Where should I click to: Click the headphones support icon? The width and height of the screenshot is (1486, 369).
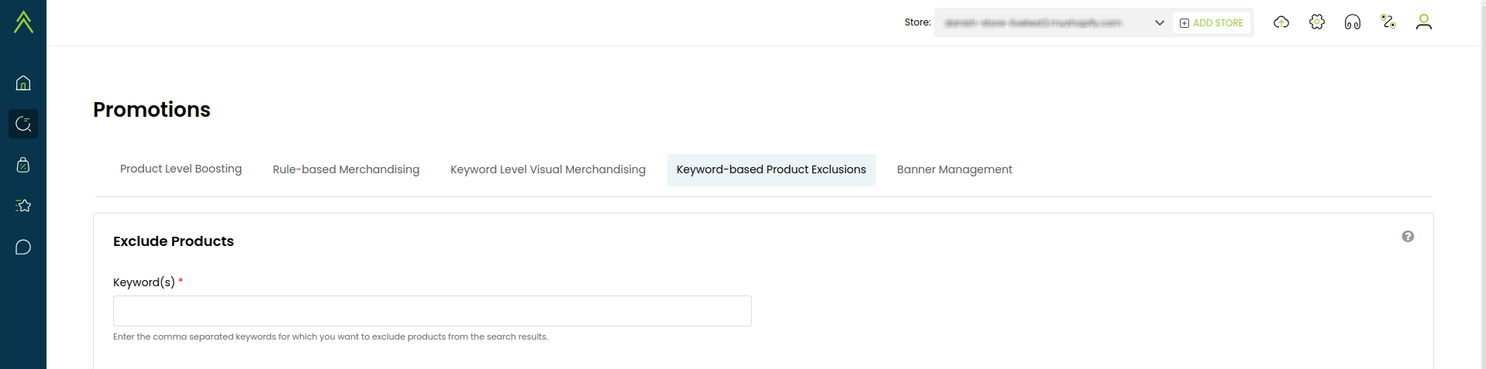coord(1353,22)
